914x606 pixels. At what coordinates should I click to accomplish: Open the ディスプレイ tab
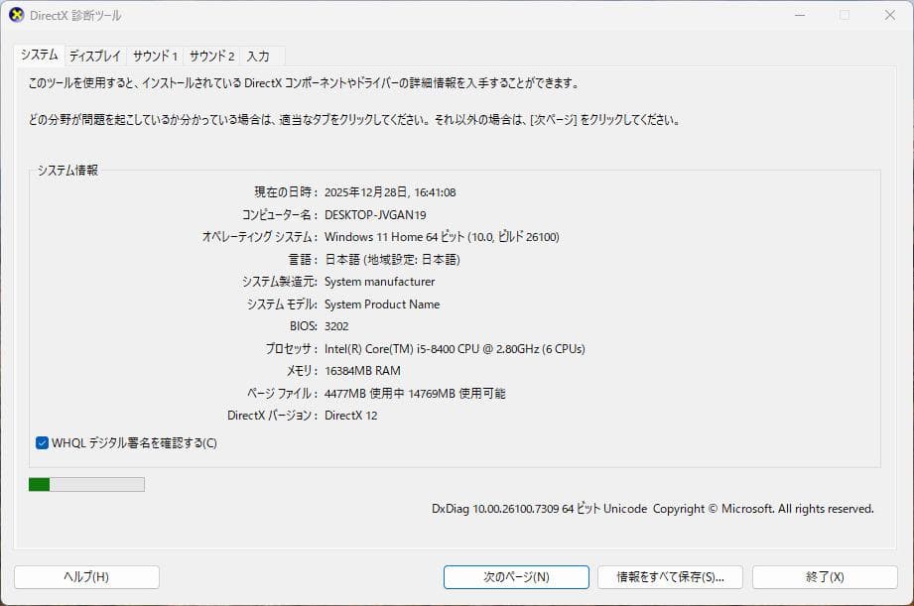click(95, 56)
